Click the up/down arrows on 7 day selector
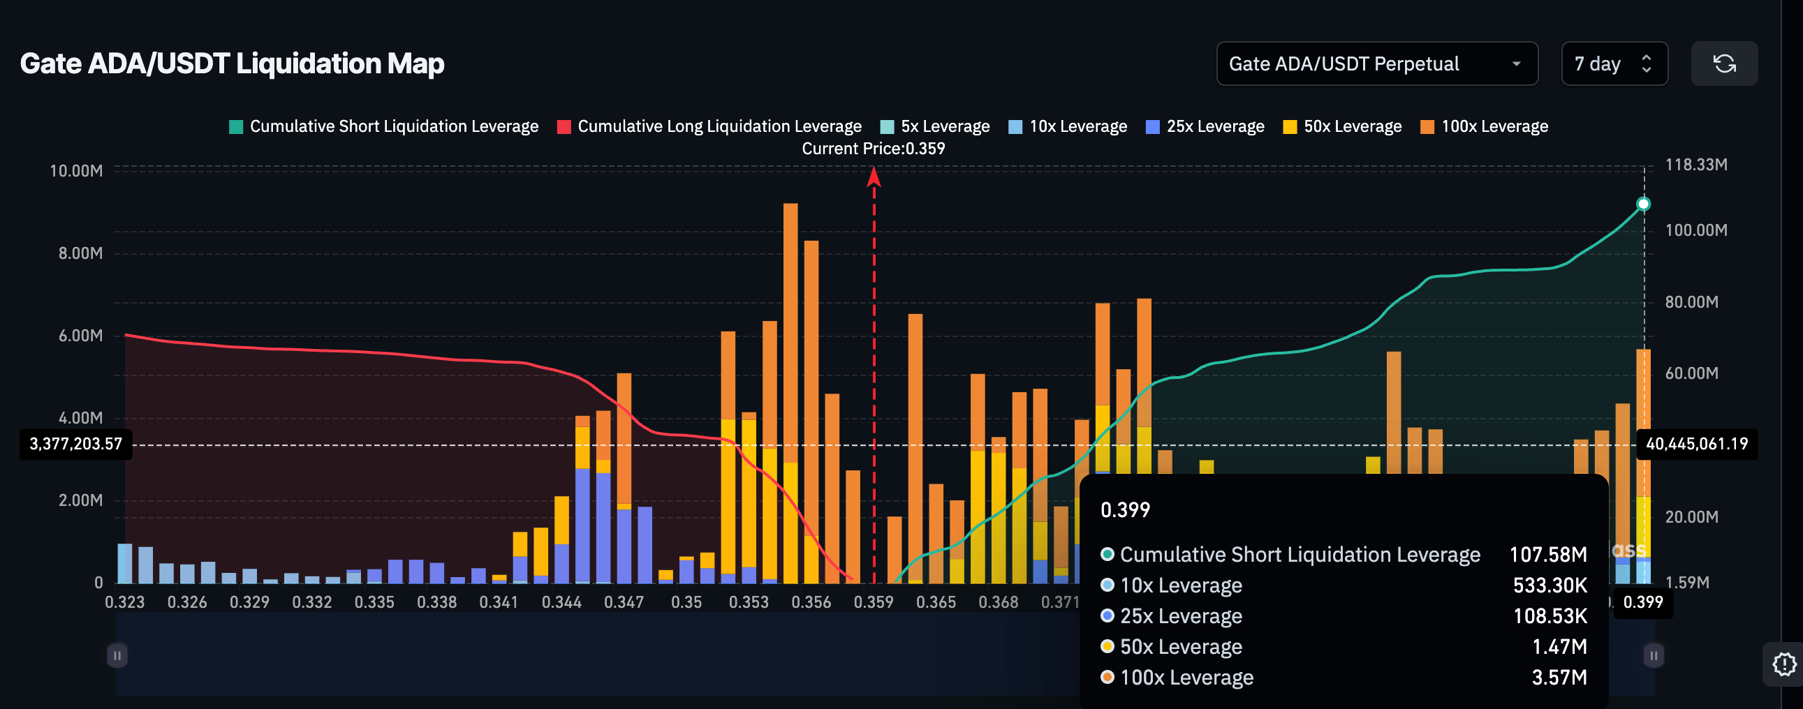The height and width of the screenshot is (709, 1803). tap(1646, 64)
